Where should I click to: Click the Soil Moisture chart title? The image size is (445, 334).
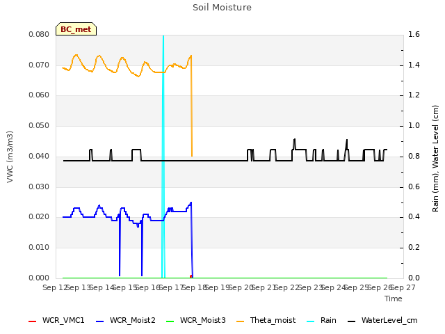tap(222, 8)
